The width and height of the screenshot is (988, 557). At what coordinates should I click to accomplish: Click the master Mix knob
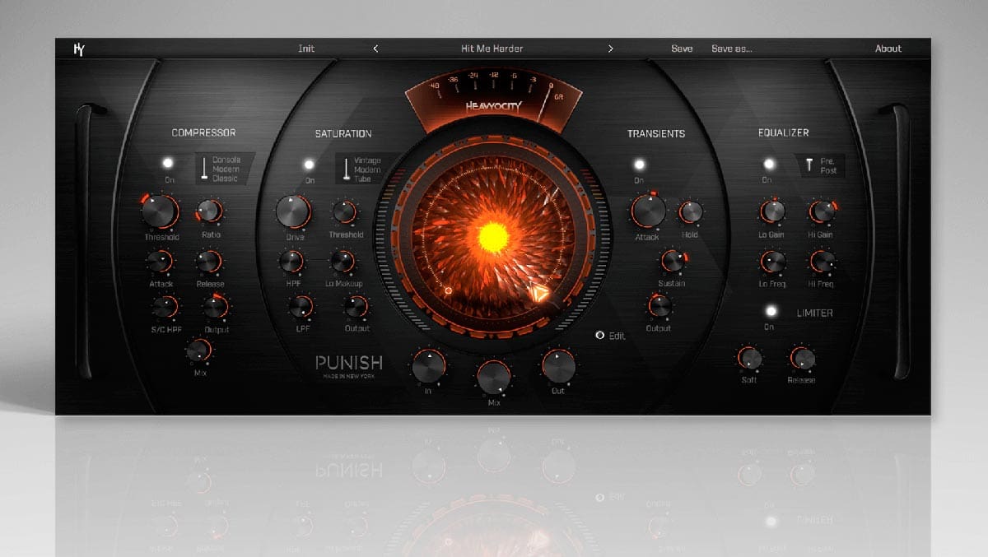493,378
